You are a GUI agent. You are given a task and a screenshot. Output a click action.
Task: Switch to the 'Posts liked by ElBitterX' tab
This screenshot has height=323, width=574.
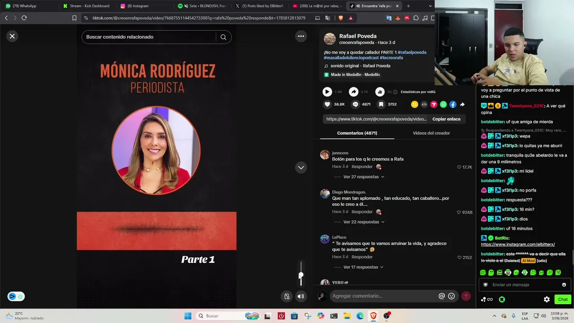click(259, 6)
